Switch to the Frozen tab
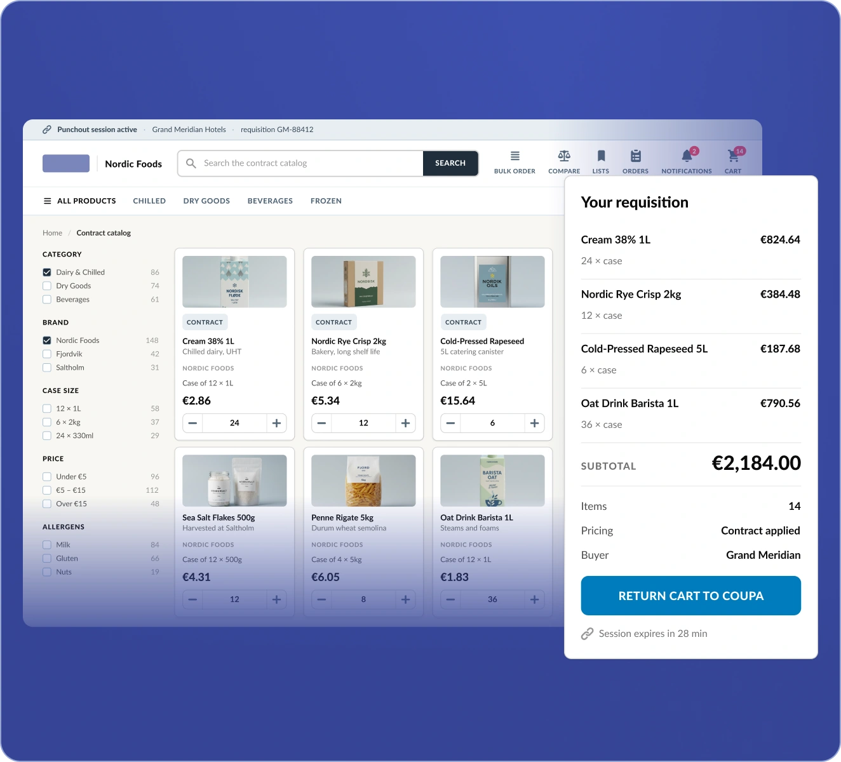Screen dimensions: 841x762 coord(326,201)
